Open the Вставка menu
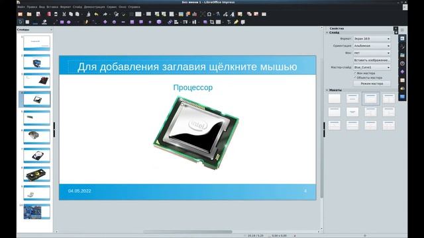424x238 pixels. [52, 7]
